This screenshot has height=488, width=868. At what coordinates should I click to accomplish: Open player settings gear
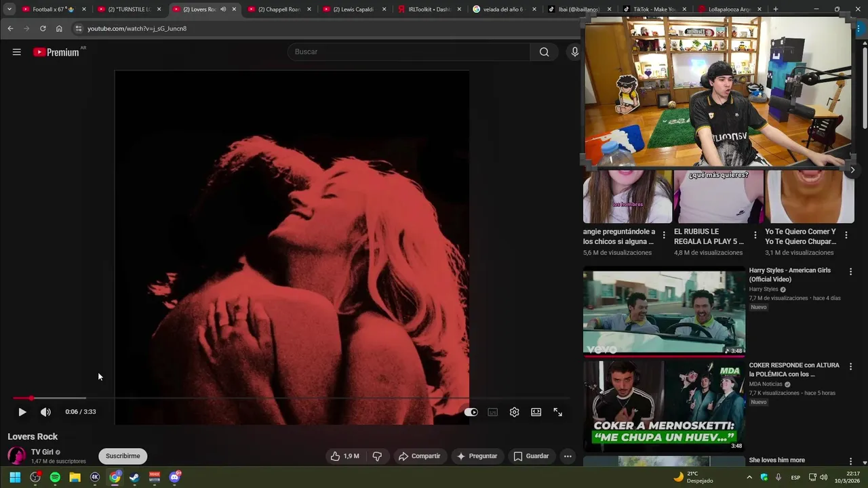coord(515,412)
